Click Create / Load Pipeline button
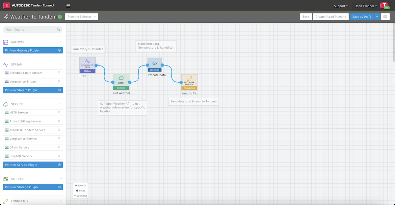Screen dimensions: 395x205 tap(331, 17)
